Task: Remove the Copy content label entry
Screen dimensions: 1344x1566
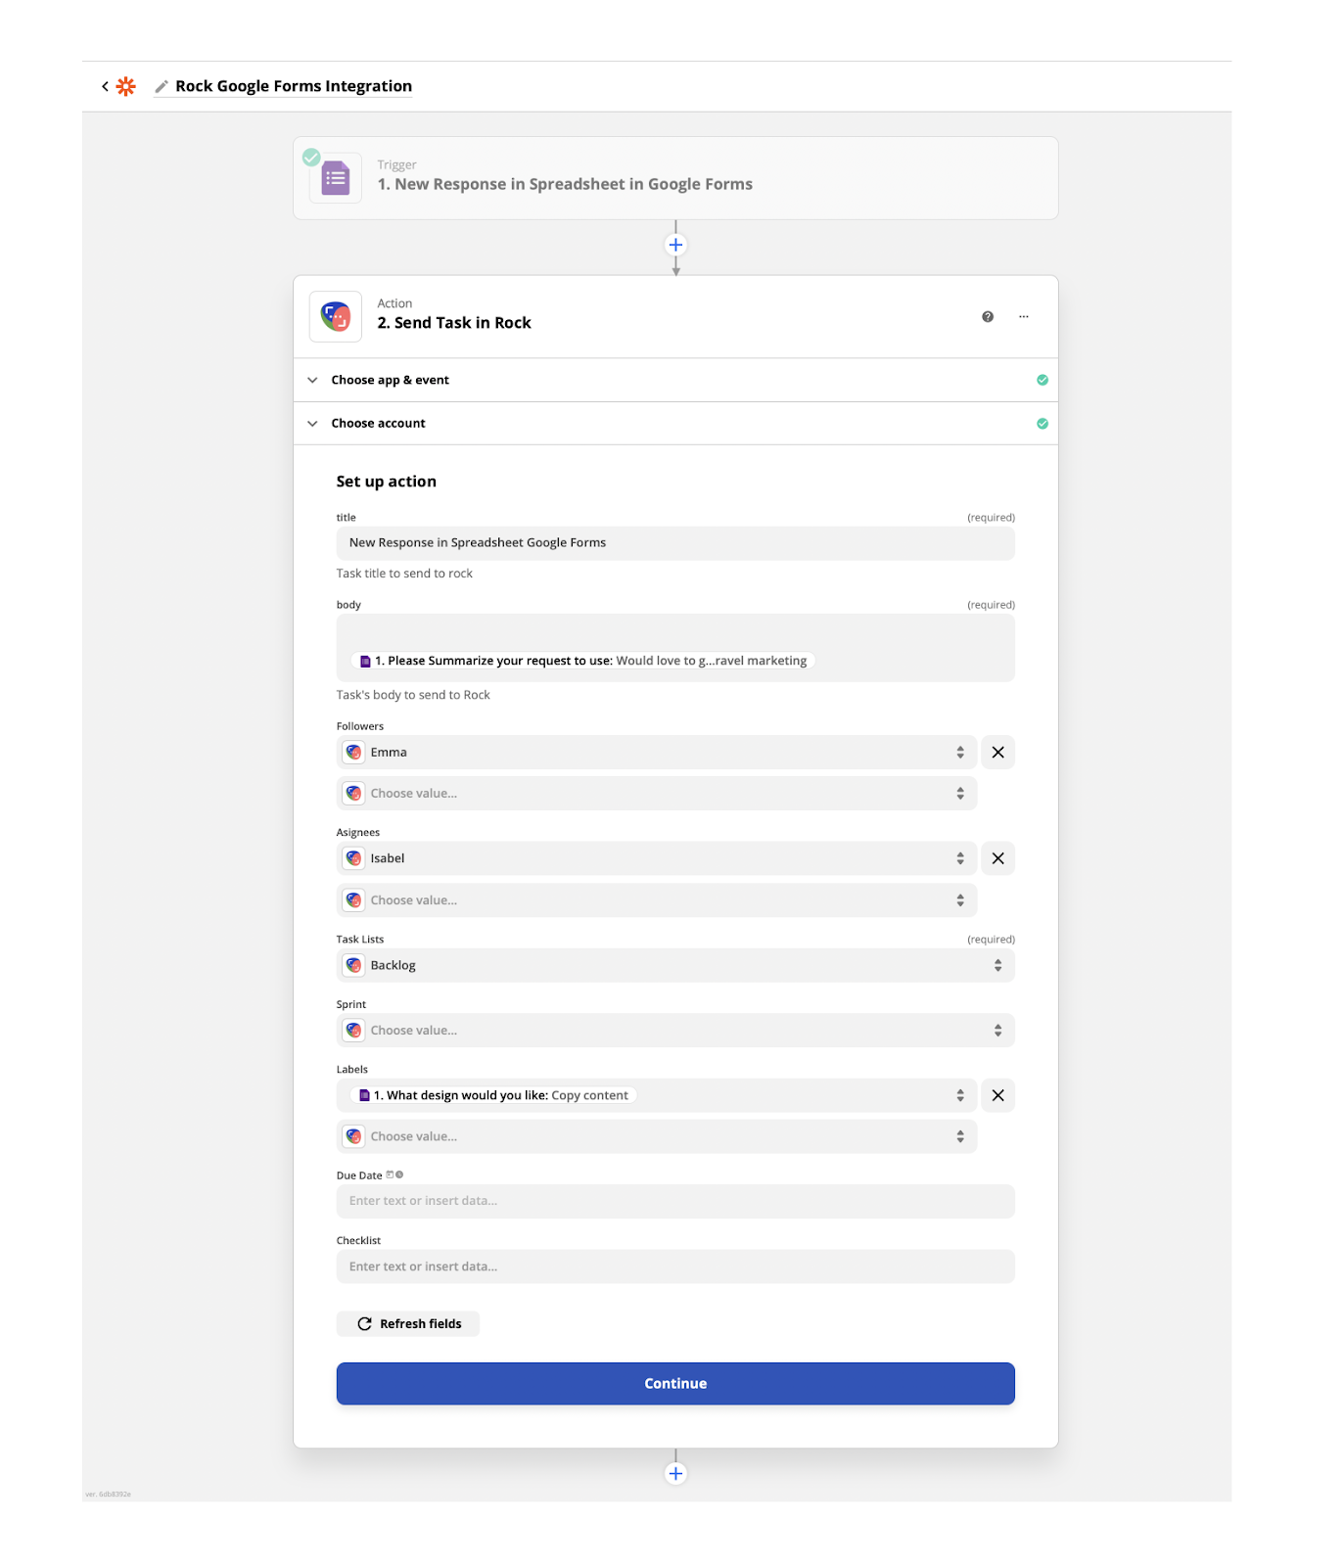Action: tap(997, 1095)
